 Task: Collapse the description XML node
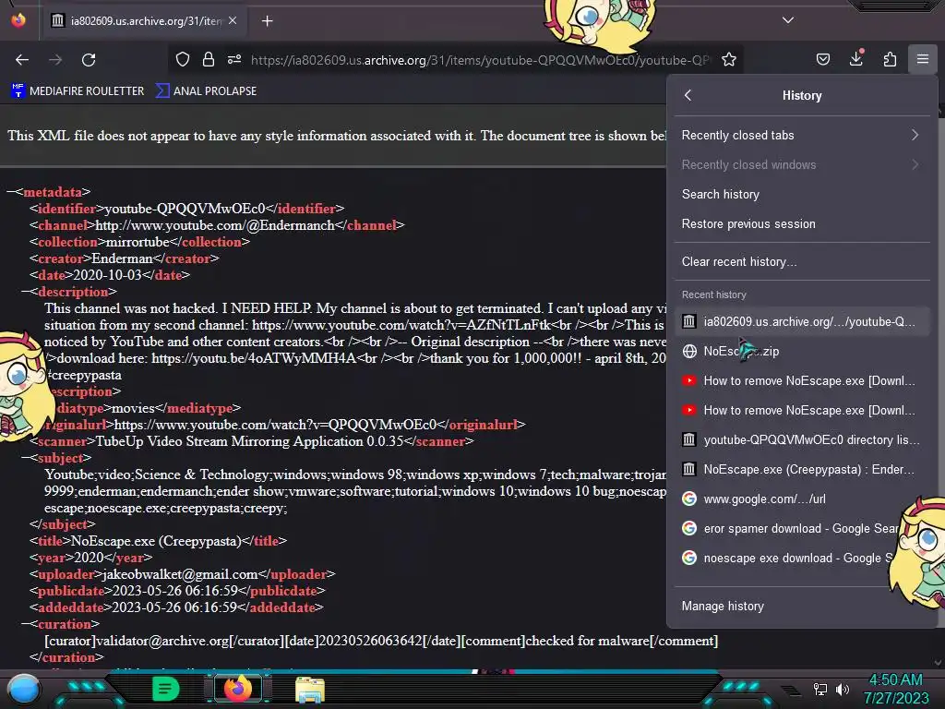pos(25,292)
